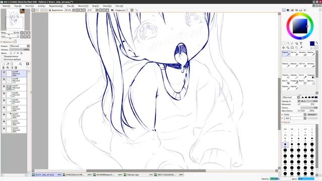The height and width of the screenshot is (181, 322).
Task: Hide layer Слой2
Action: [x=4, y=129]
